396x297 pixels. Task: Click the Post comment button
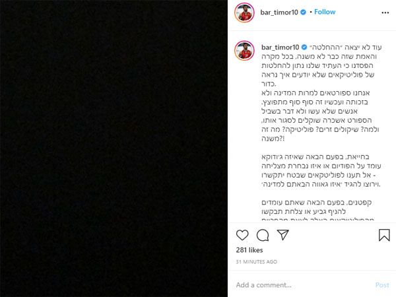pos(382,285)
